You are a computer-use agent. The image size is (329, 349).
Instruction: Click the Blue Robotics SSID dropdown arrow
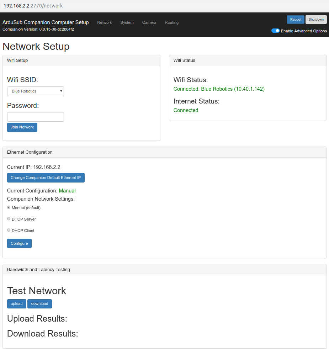(x=61, y=91)
